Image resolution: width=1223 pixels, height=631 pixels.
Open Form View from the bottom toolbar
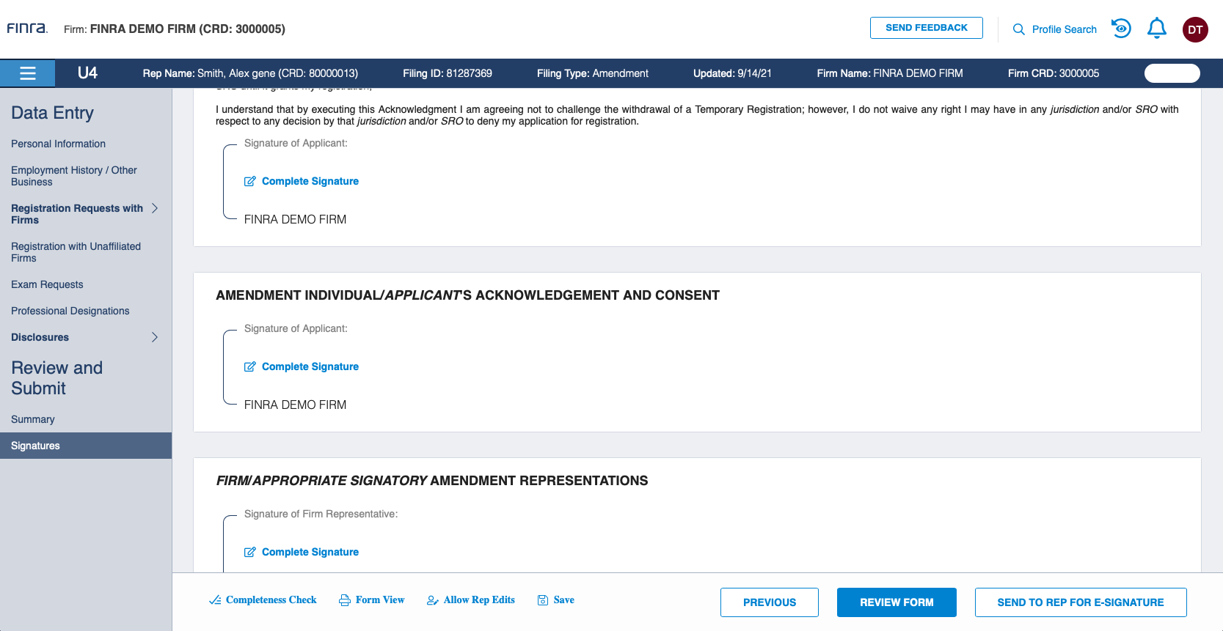click(371, 600)
